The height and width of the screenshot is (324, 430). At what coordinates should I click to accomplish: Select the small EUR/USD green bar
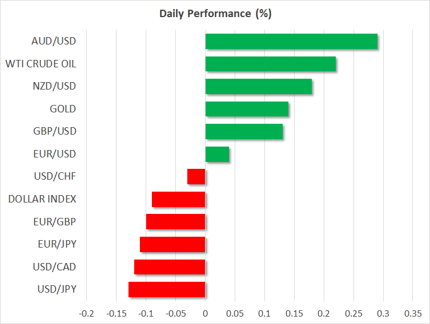[x=217, y=154]
